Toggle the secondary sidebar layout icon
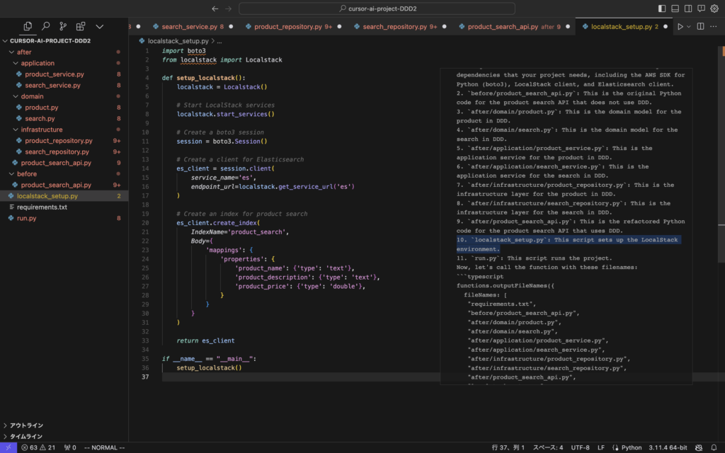The width and height of the screenshot is (725, 453). tap(688, 8)
